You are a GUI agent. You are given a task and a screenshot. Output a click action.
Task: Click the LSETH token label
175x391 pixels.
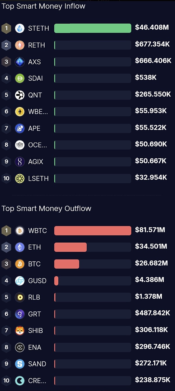tap(38, 178)
